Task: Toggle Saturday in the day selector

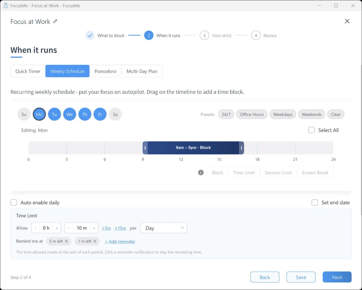Action: 115,114
